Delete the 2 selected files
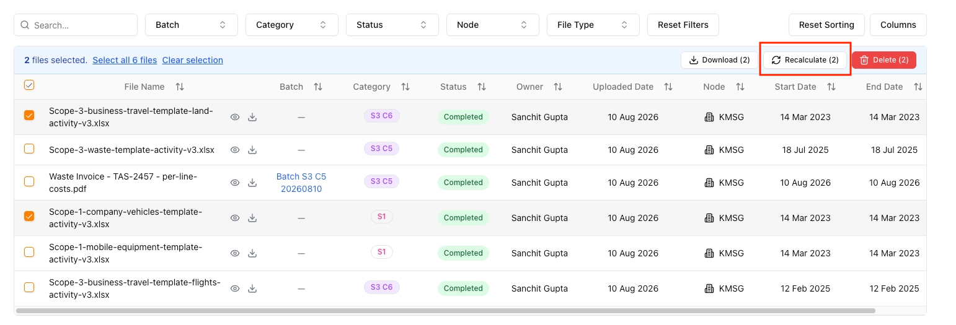This screenshot has height=325, width=956. (884, 60)
